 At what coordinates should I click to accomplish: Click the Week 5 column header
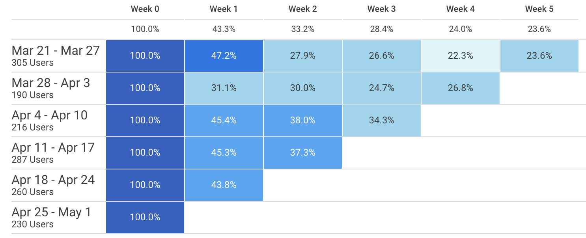539,9
